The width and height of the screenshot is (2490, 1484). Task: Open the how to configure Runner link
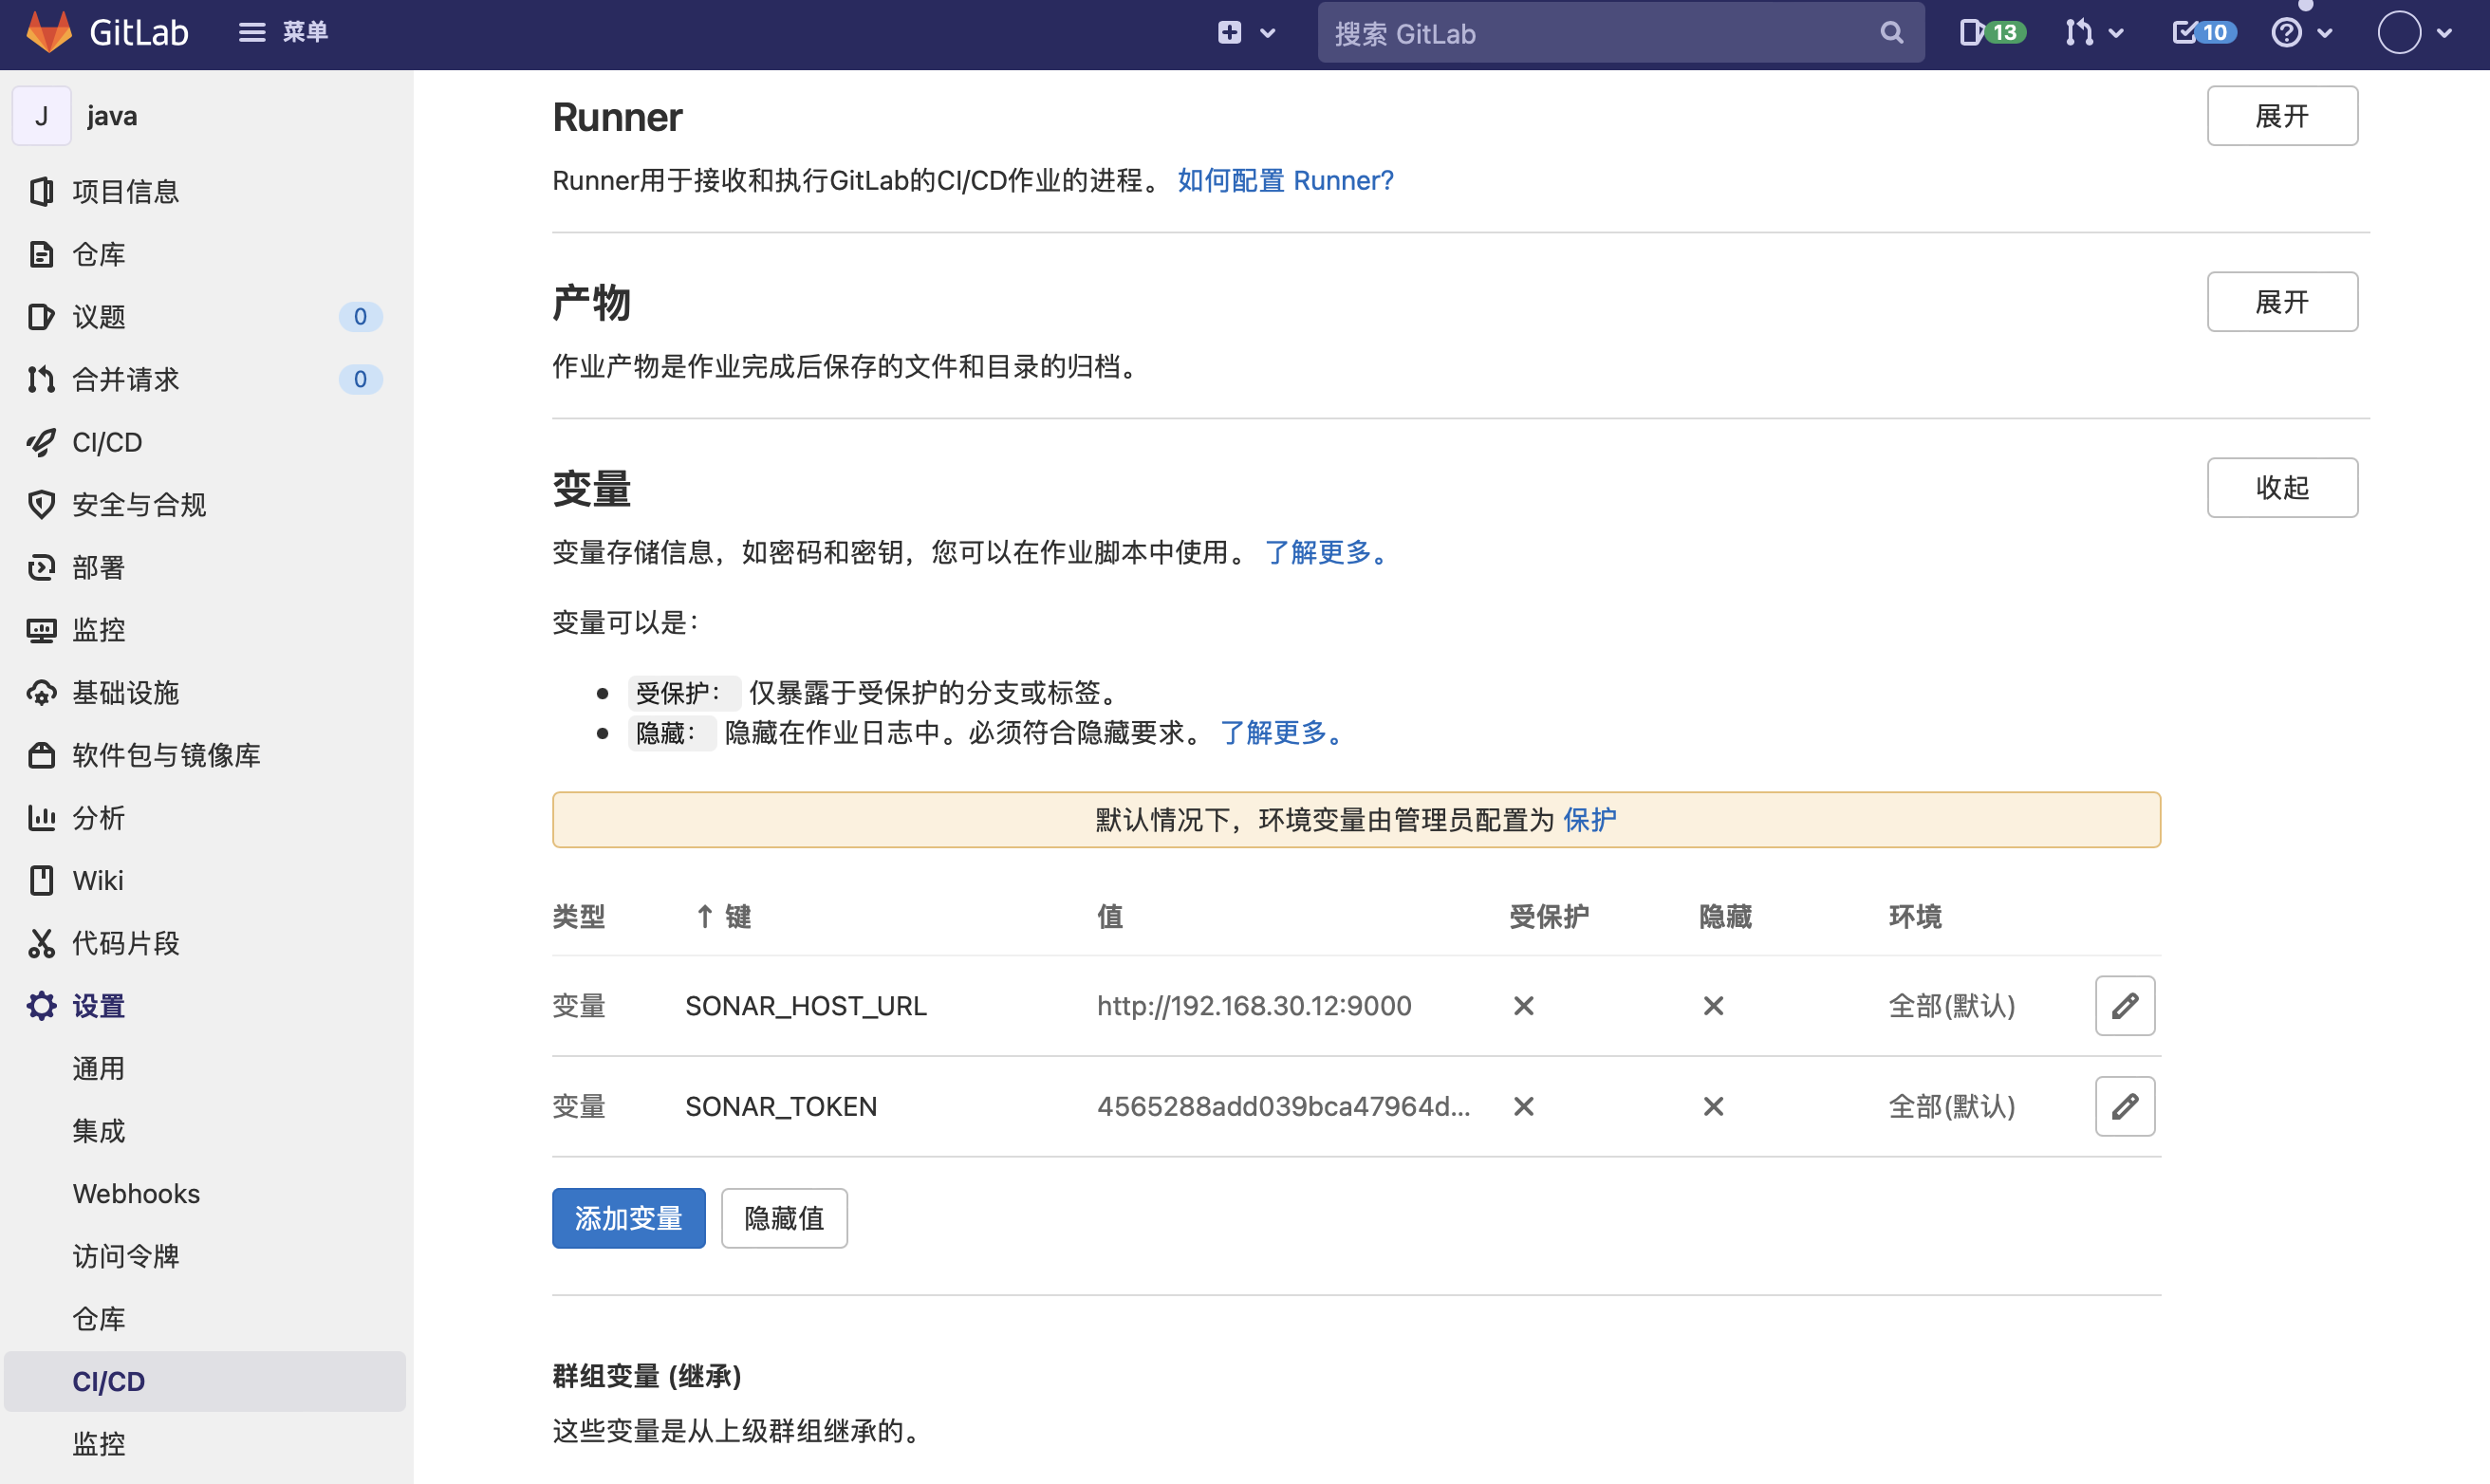click(1284, 181)
